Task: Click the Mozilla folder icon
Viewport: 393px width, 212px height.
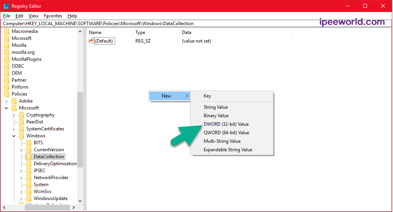Action: pos(7,45)
